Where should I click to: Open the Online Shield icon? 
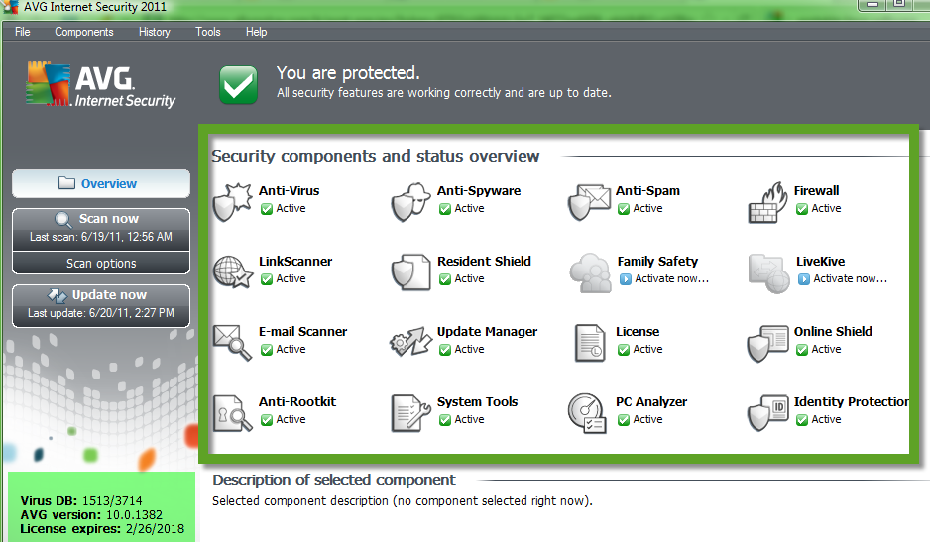(767, 343)
